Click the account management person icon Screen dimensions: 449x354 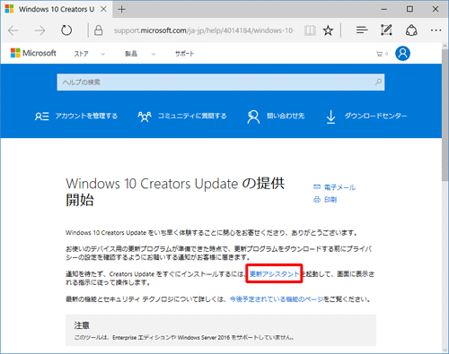(x=41, y=117)
